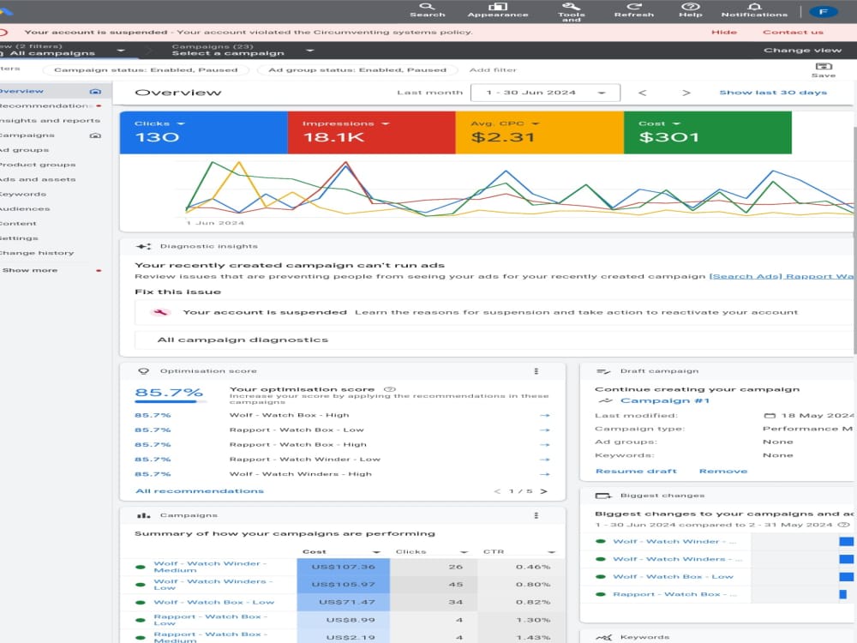857x643 pixels.
Task: Click the Save filter icon
Action: pos(823,70)
